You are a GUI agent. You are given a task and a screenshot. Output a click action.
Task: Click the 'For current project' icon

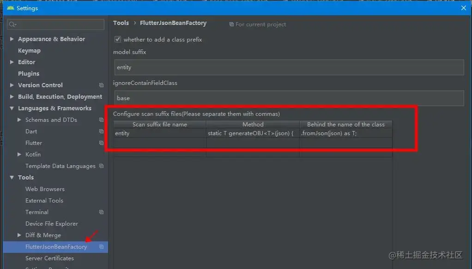(231, 24)
